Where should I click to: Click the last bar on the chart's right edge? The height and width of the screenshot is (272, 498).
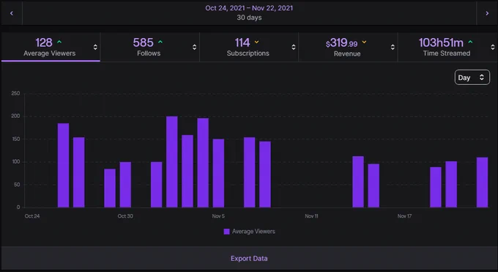coord(482,183)
